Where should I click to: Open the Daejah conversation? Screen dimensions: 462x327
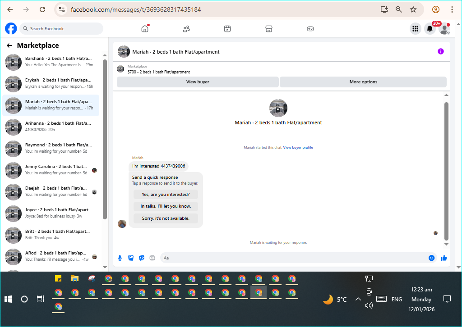coord(51,192)
